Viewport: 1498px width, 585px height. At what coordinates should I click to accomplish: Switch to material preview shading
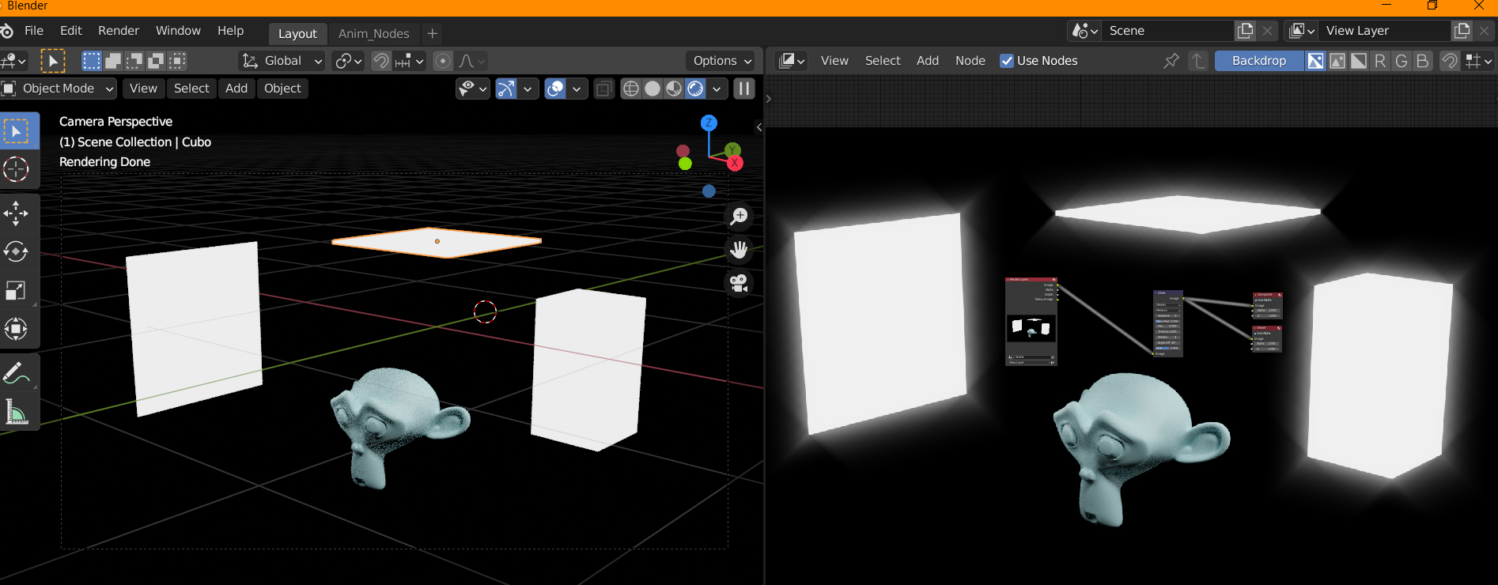[674, 89]
